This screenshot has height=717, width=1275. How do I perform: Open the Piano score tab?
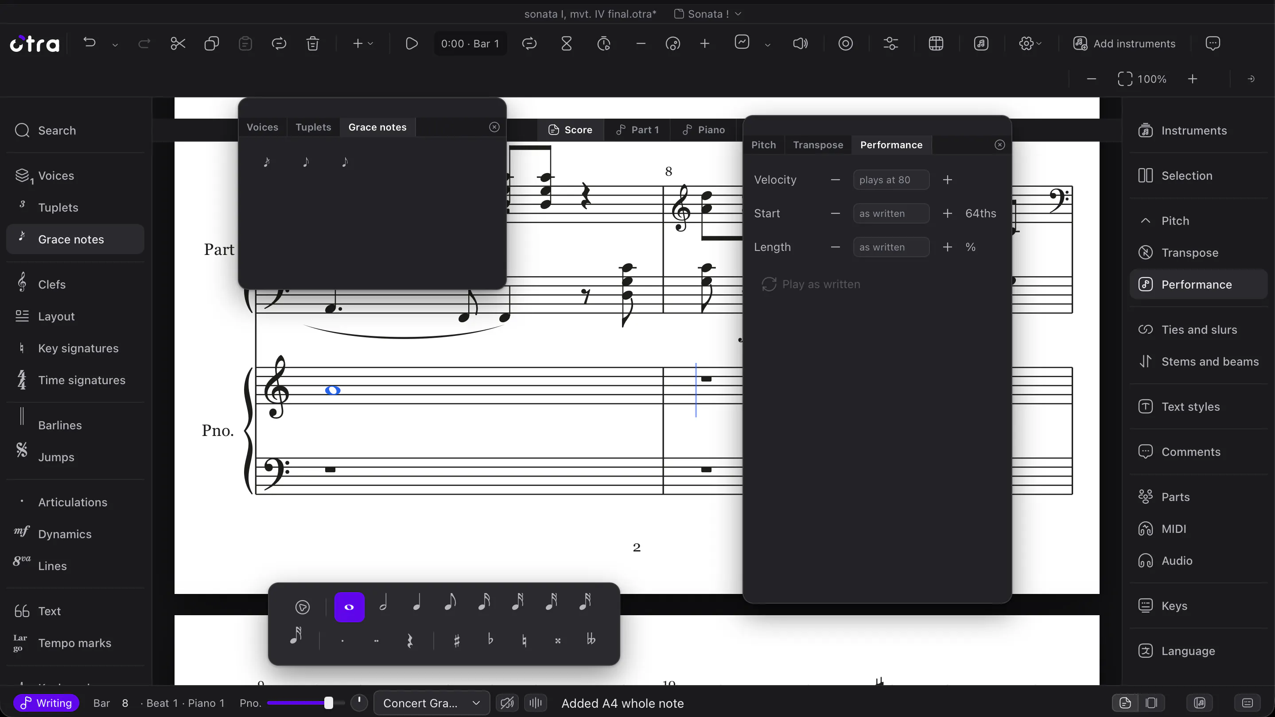coord(704,130)
